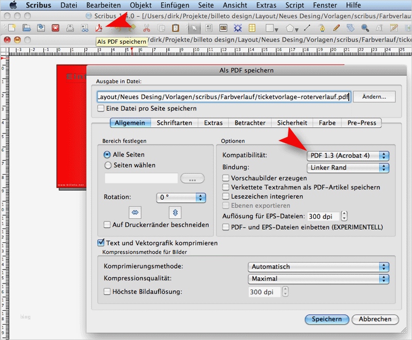
Task: Click the Abbrechen button
Action: pos(375,319)
